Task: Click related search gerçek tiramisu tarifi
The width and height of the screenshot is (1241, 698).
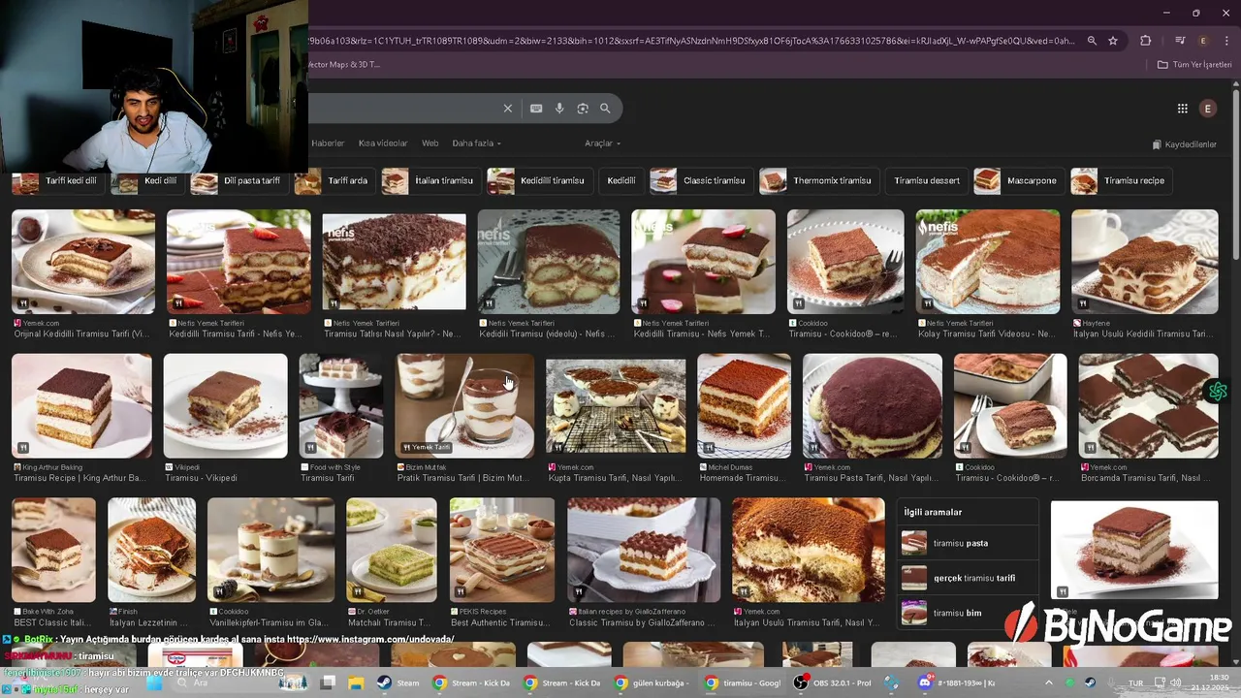Action: [x=968, y=578]
